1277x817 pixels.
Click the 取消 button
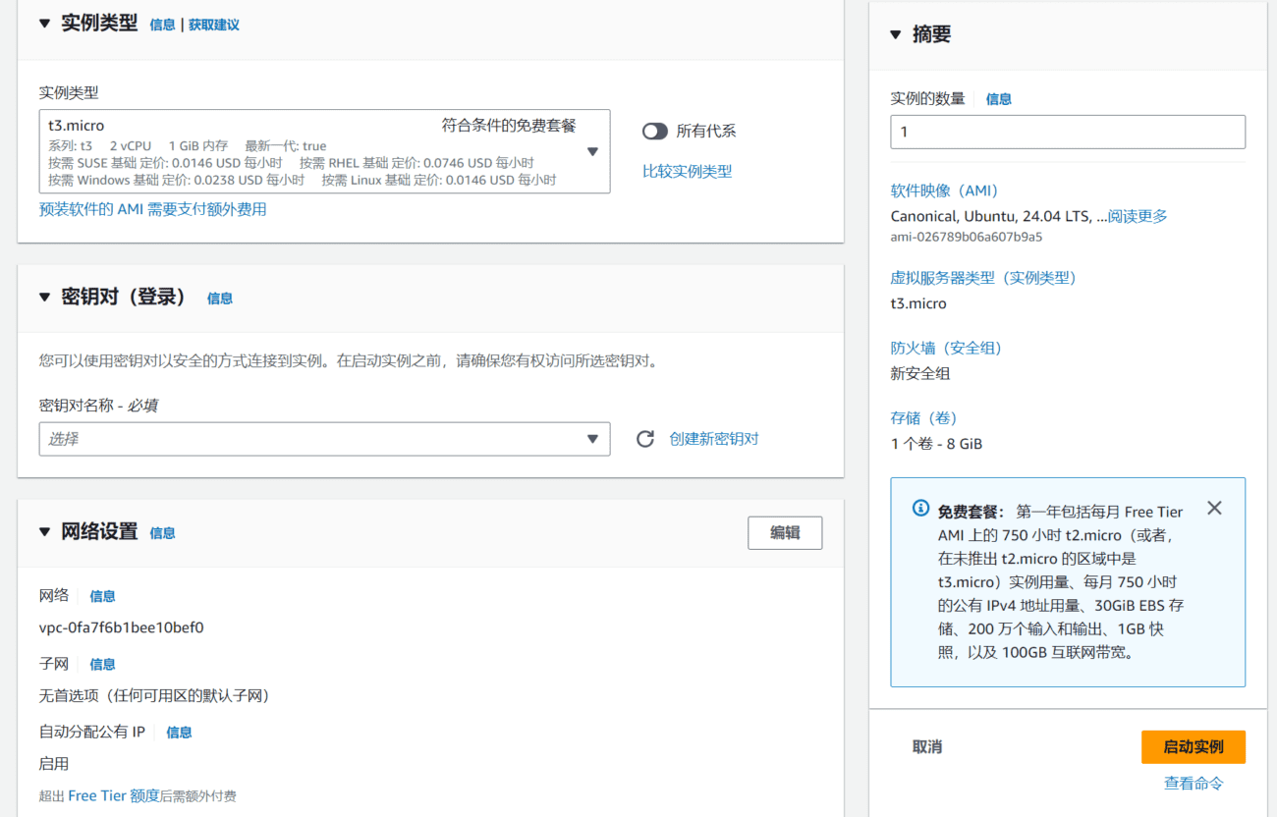pos(927,746)
